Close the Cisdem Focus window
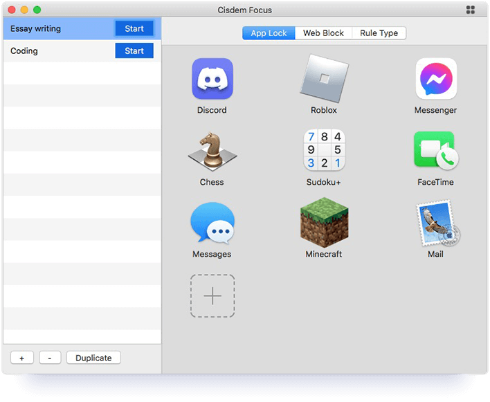The width and height of the screenshot is (490, 402). coord(12,10)
